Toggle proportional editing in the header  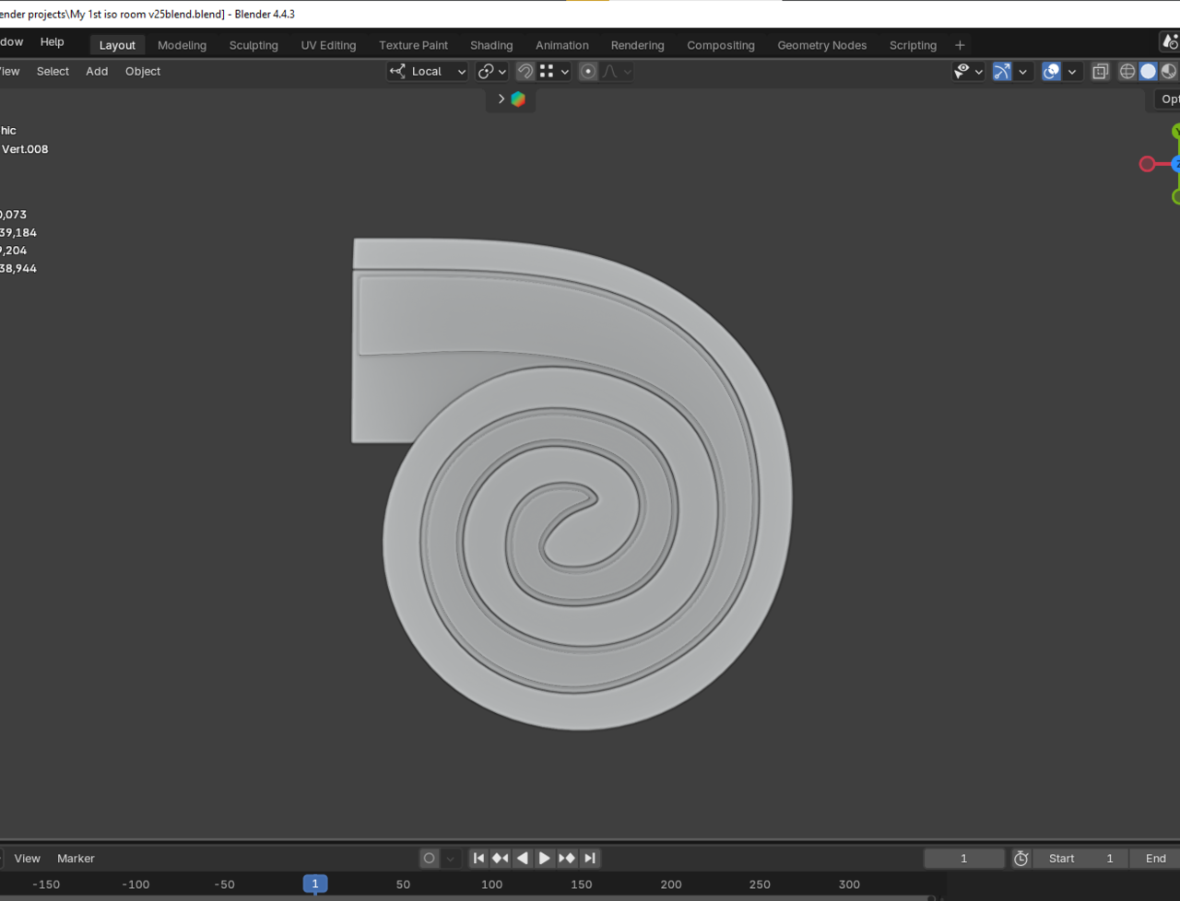(x=588, y=72)
